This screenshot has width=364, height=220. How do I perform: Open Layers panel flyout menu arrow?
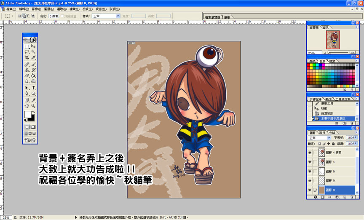pos(357,132)
